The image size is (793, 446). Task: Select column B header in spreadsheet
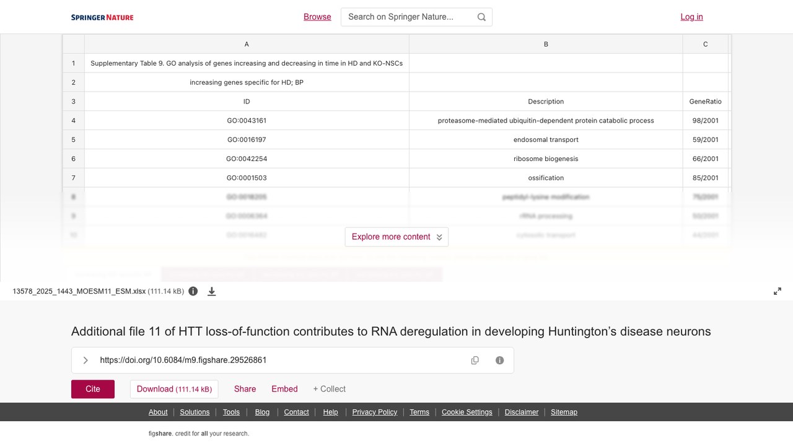546,44
